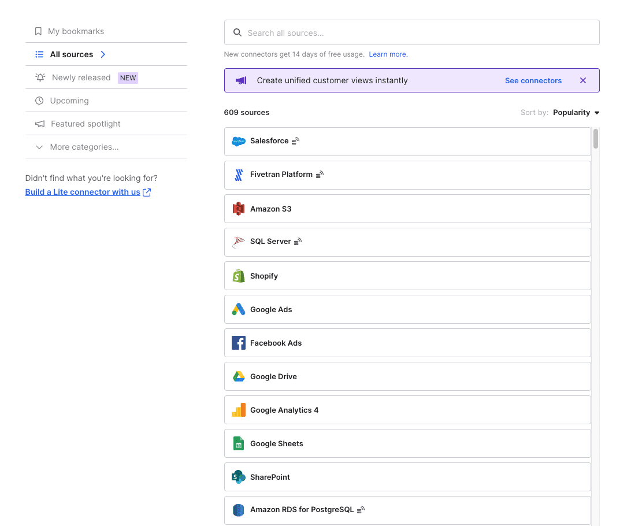Screen dimensions: 631x526
Task: Click the chevron arrow beside All sources
Action: tap(103, 54)
